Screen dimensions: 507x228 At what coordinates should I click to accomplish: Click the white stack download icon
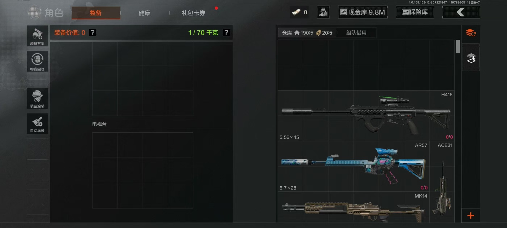[x=471, y=58]
